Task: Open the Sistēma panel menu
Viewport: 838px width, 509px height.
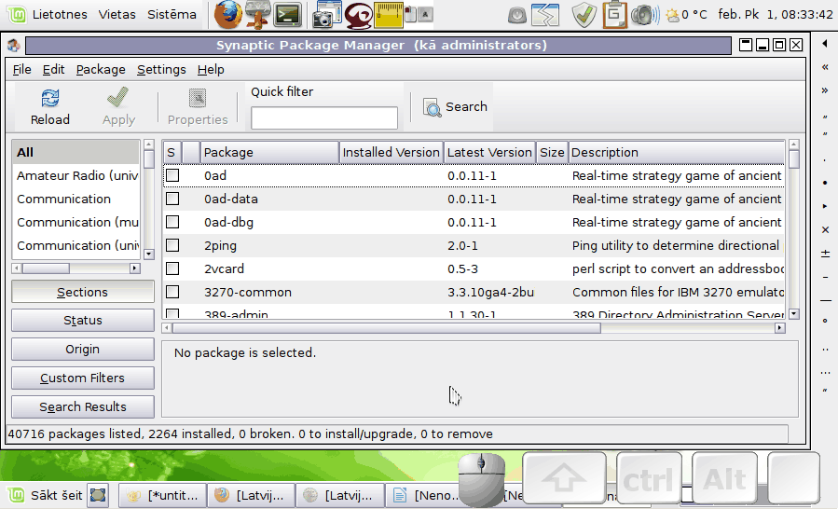Action: pos(172,14)
